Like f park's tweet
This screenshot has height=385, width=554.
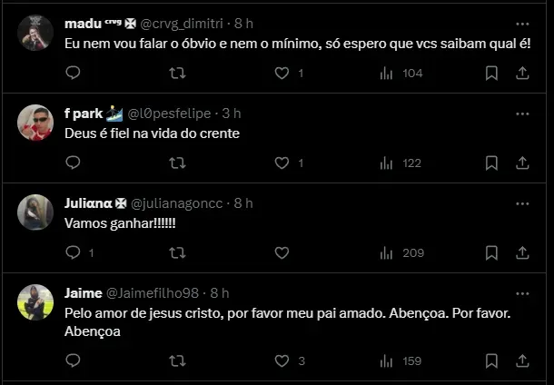point(282,163)
